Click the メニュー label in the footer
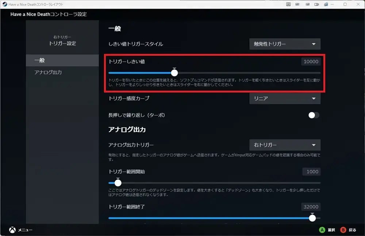This screenshot has height=236, width=365. click(25, 230)
